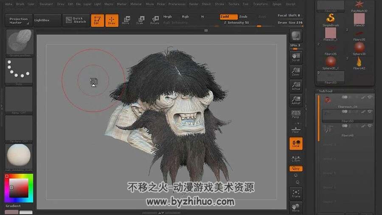Image resolution: width=382 pixels, height=215 pixels.
Task: Toggle Local symmetry mode
Action: point(296,143)
